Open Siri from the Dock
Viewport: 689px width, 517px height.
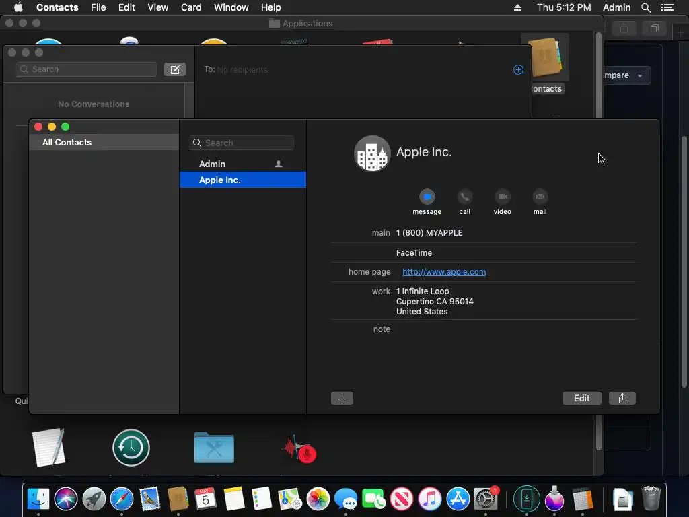point(66,499)
